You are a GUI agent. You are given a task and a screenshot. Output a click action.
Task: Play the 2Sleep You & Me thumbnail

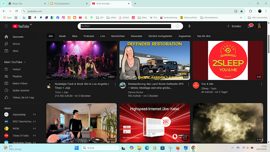click(x=228, y=60)
